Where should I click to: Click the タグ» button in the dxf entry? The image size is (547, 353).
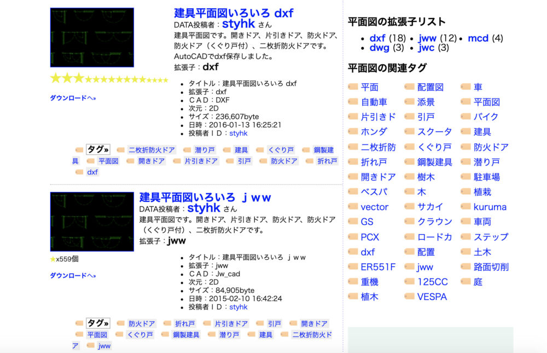98,149
